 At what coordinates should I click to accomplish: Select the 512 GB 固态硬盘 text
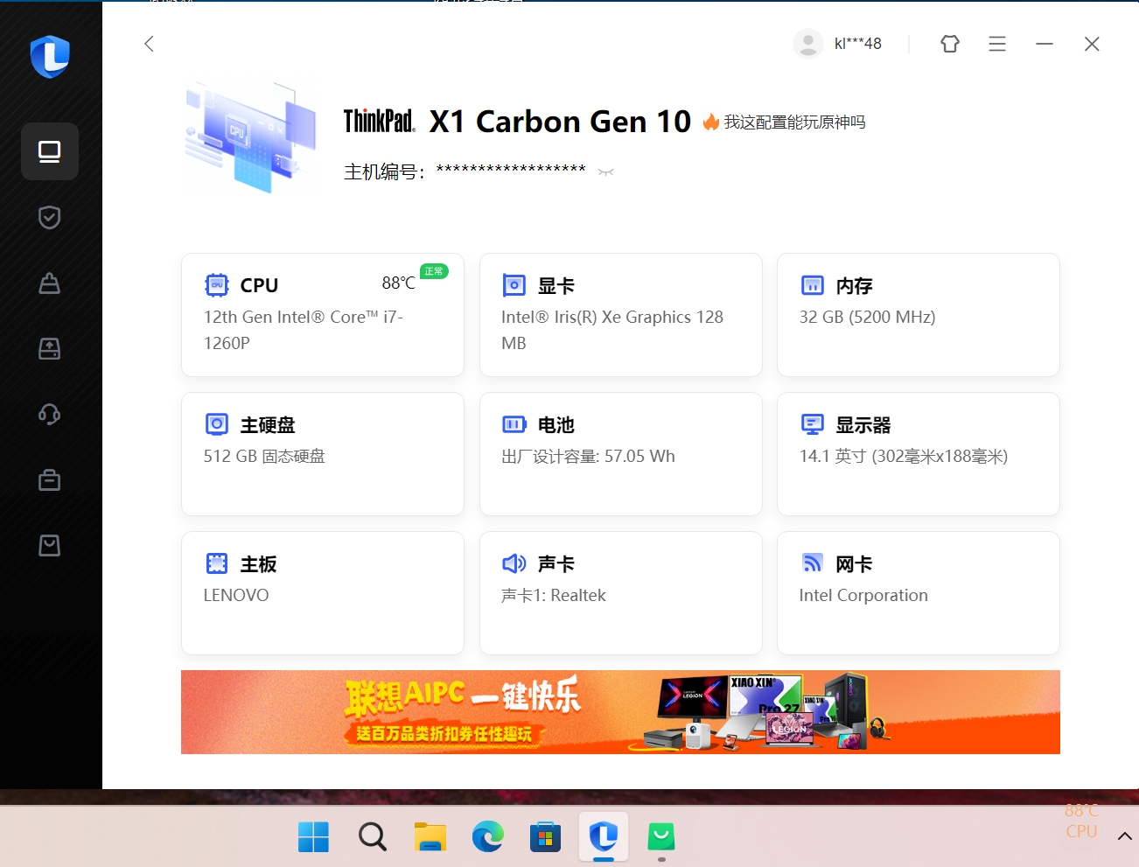coord(264,456)
